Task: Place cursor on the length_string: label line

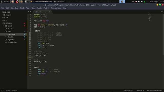Action: 40,62
